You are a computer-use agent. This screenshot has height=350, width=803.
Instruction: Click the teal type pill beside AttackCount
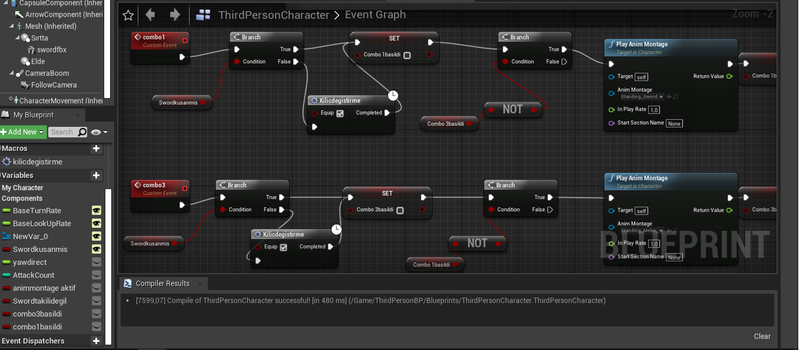click(6, 275)
